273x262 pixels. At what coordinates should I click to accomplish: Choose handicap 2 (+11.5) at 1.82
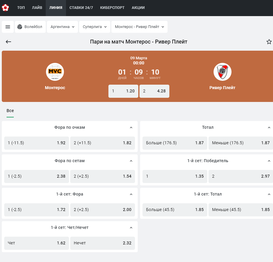point(102,143)
